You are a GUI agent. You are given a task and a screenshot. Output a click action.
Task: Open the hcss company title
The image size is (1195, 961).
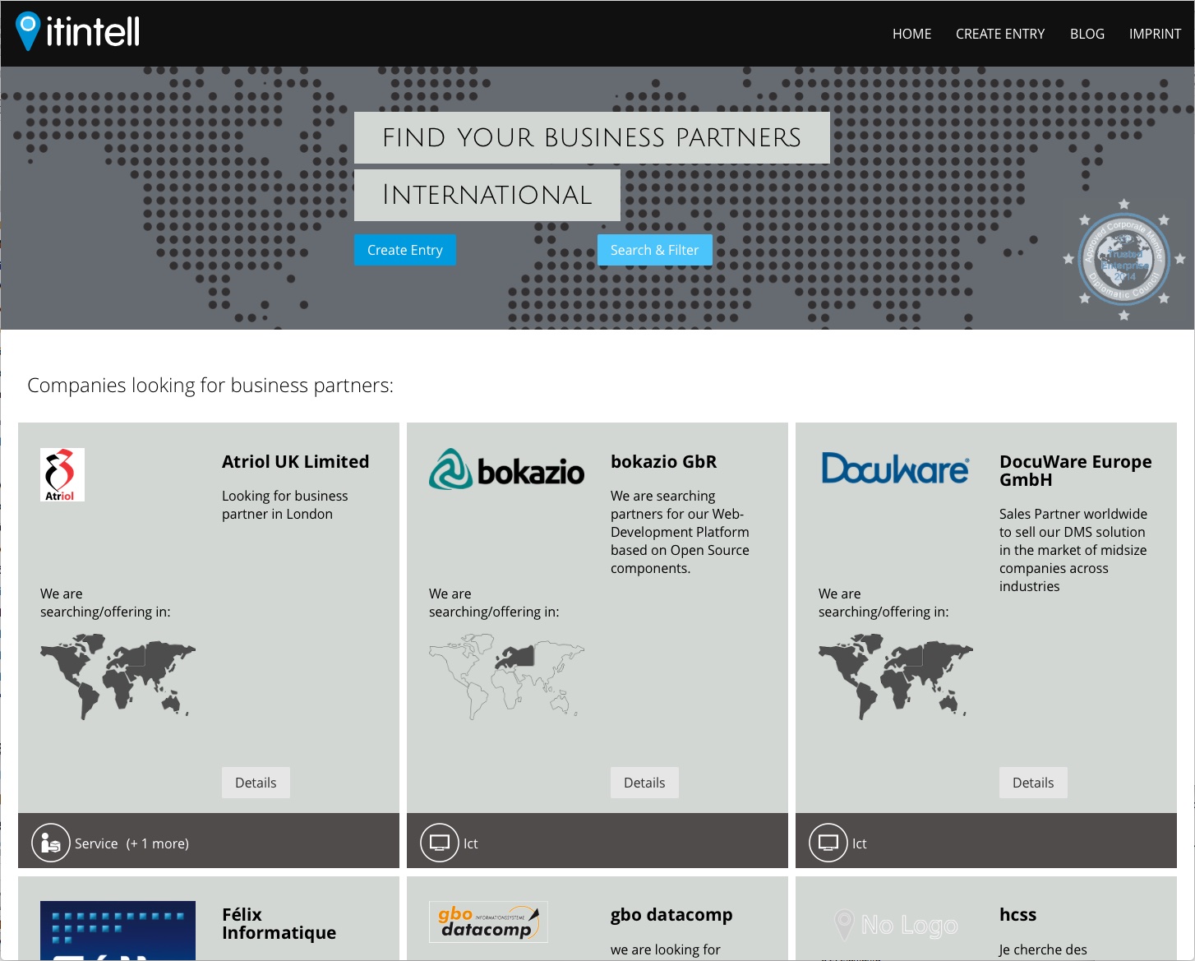click(x=1017, y=915)
